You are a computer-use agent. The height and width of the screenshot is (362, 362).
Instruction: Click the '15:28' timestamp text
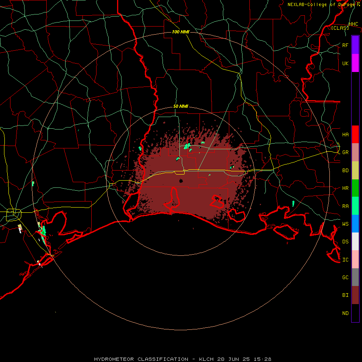click(x=262, y=359)
